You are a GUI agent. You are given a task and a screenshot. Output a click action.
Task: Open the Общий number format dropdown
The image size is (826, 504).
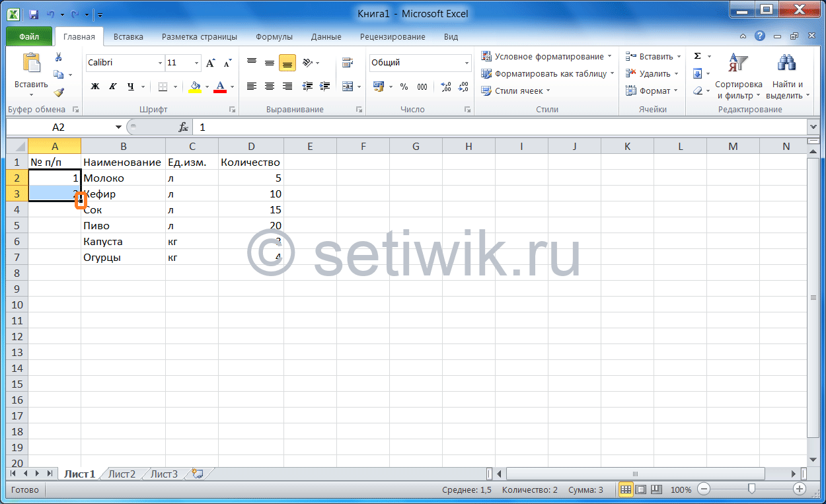point(467,63)
